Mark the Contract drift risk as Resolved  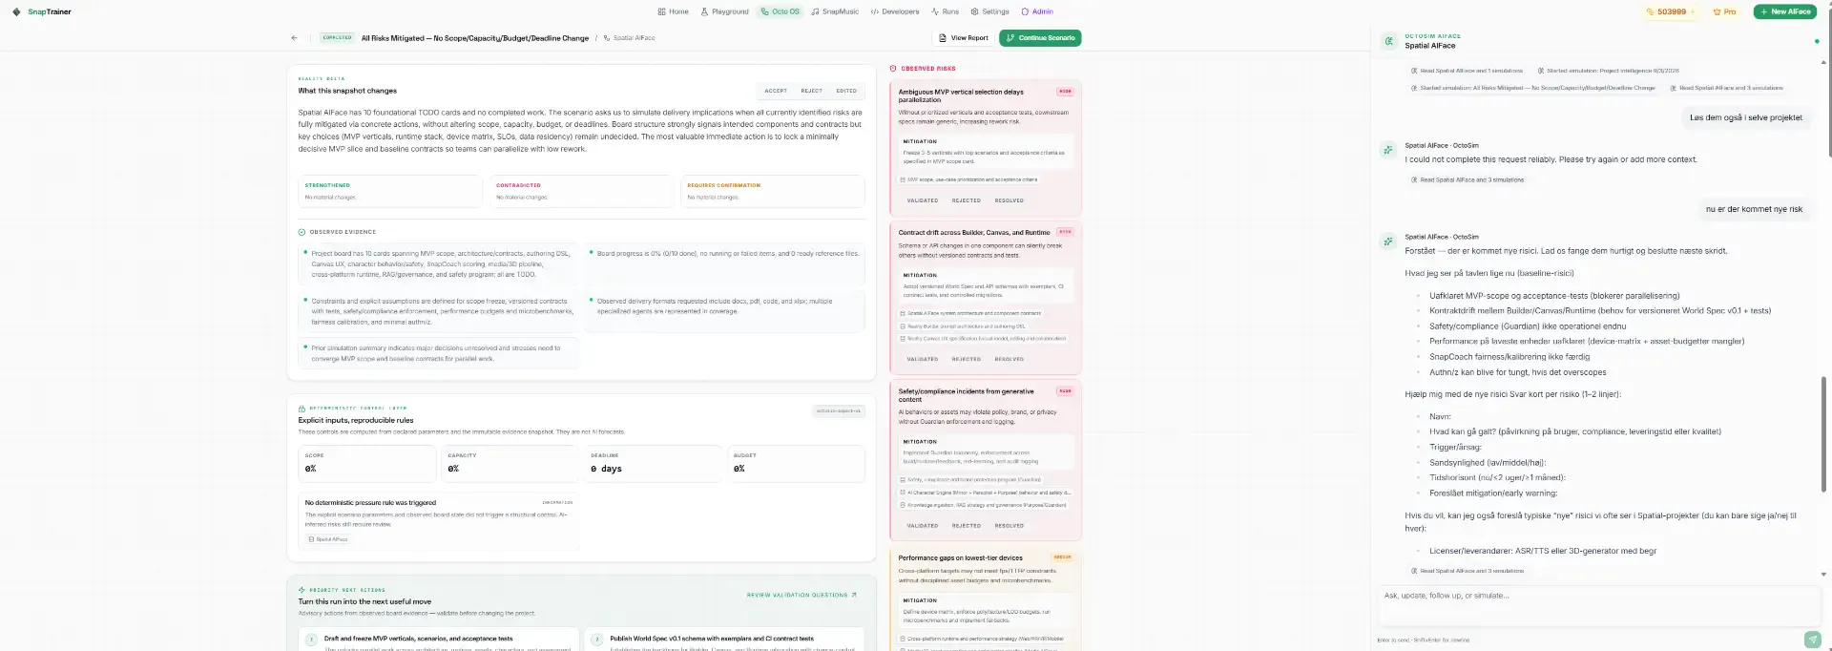pyautogui.click(x=1009, y=359)
